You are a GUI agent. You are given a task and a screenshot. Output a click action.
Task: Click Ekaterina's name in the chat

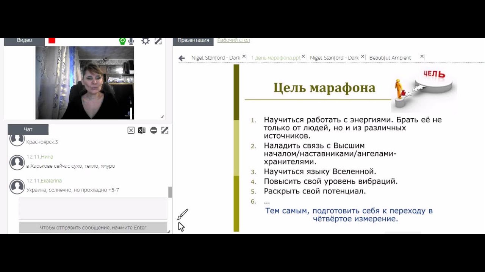51,181
